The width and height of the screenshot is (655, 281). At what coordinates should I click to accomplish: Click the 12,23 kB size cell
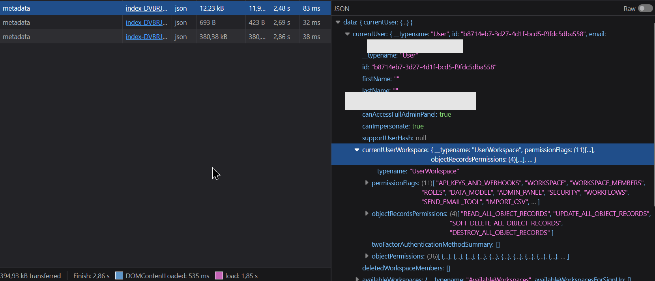click(221, 8)
